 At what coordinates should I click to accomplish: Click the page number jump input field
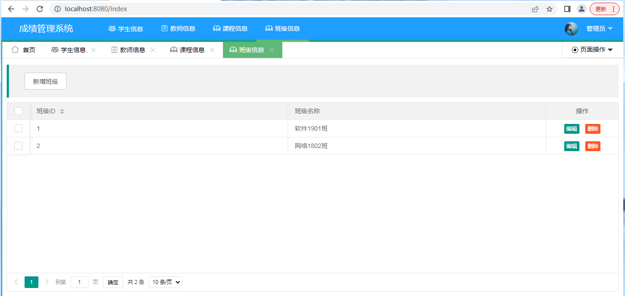click(80, 282)
